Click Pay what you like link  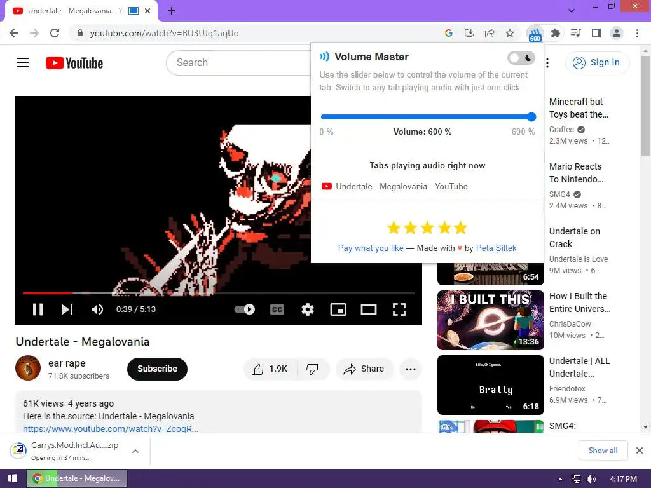point(371,248)
